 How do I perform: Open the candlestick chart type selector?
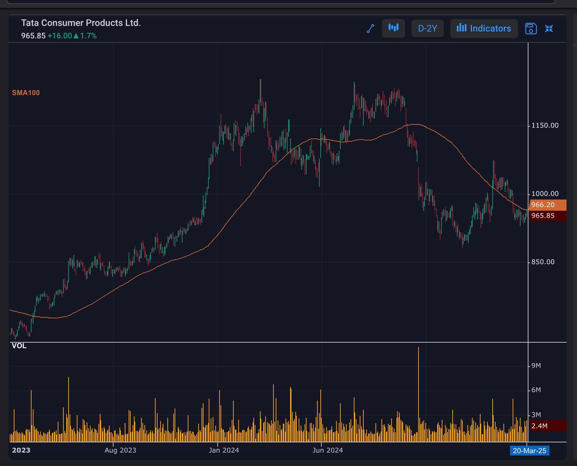coord(394,28)
